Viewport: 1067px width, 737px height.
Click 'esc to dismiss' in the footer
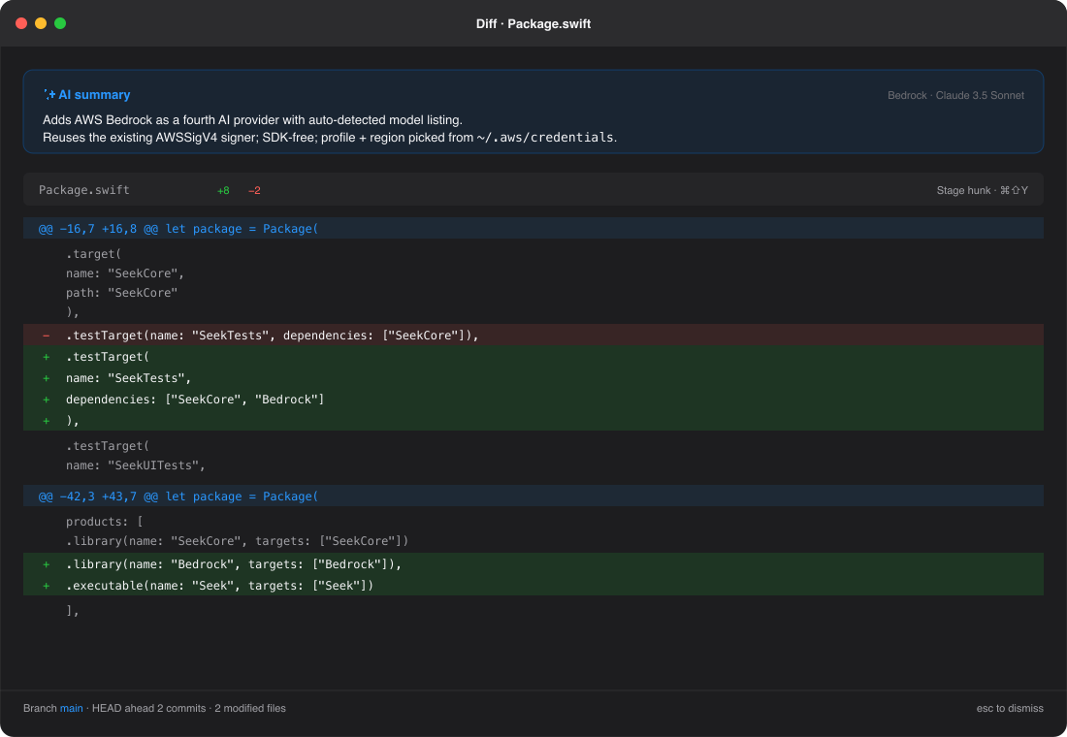click(1010, 709)
